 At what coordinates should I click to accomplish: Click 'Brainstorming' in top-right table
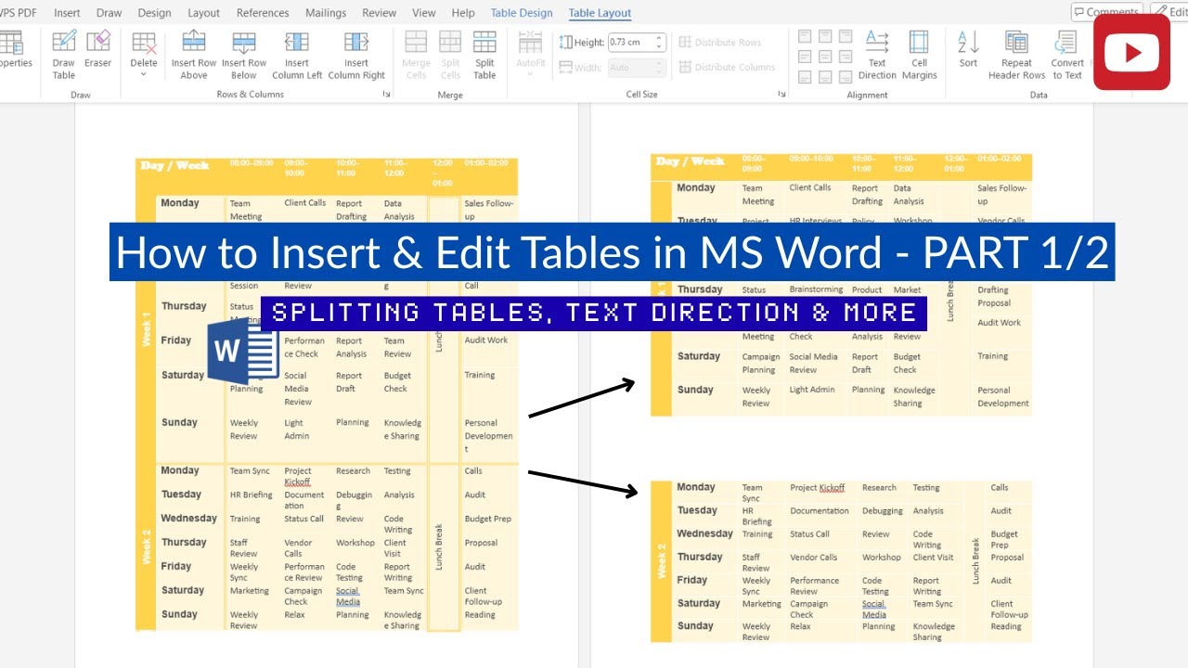(x=817, y=289)
